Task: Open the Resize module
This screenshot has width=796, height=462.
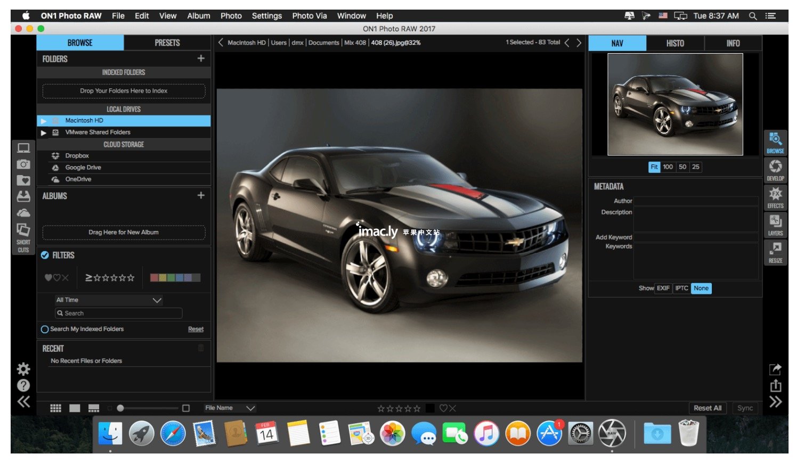Action: [775, 252]
